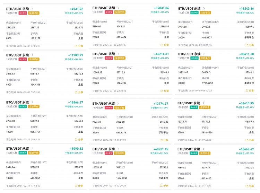The image size is (260, 193).
Task: Share the BTC/USDT +16866.27 trade
Action: (79, 140)
